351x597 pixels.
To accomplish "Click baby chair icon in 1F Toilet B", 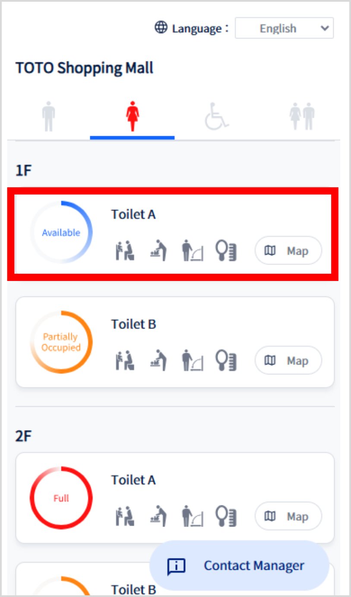I will [125, 361].
